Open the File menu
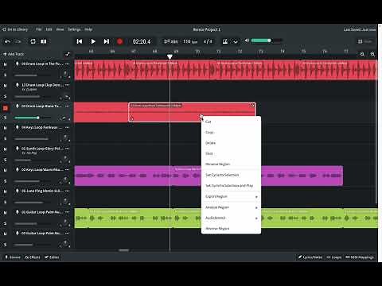This screenshot has width=382, height=286. 39,29
